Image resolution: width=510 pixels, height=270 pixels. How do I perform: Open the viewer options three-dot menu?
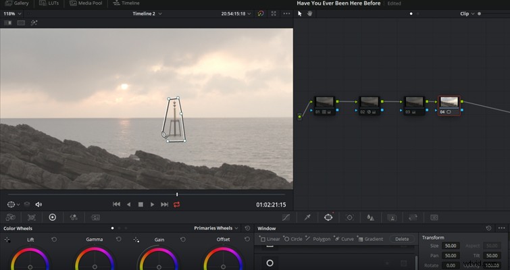tap(286, 13)
